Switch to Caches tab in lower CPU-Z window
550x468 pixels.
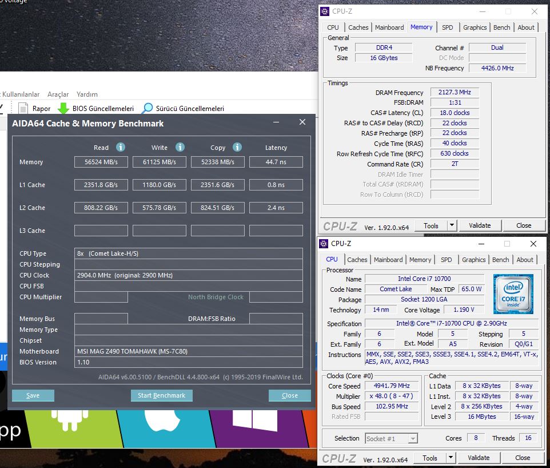coord(357,260)
